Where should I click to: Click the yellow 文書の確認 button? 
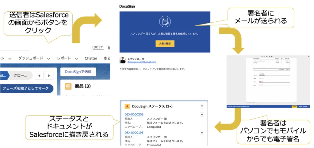[x=165, y=44]
